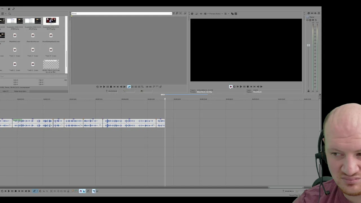Screen dimensions: 361x203
Task: Remove current media from trimmer history
Action: [x=180, y=13]
